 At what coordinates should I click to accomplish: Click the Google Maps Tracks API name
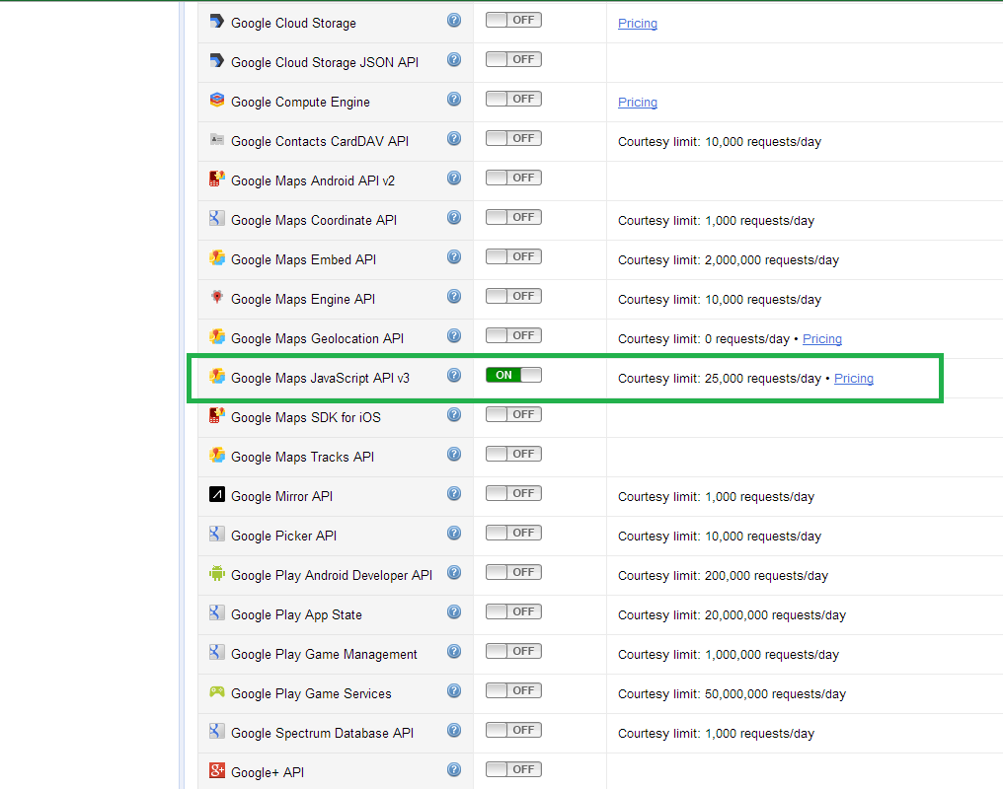point(302,457)
